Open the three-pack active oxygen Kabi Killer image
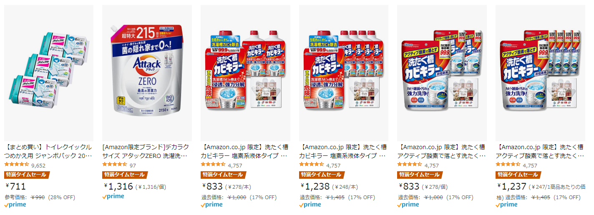 coord(442,73)
